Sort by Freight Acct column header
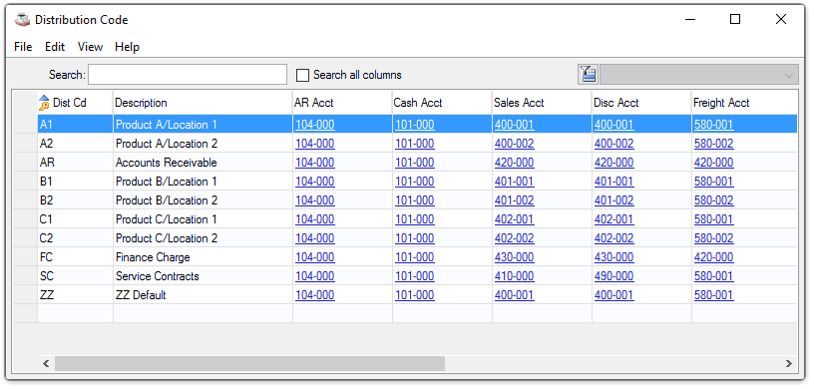 pos(744,103)
